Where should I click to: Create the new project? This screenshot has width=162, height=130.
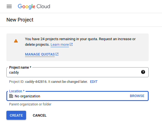(16, 115)
